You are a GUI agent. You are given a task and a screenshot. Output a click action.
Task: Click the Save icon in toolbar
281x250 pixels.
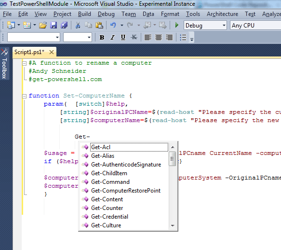click(x=54, y=25)
